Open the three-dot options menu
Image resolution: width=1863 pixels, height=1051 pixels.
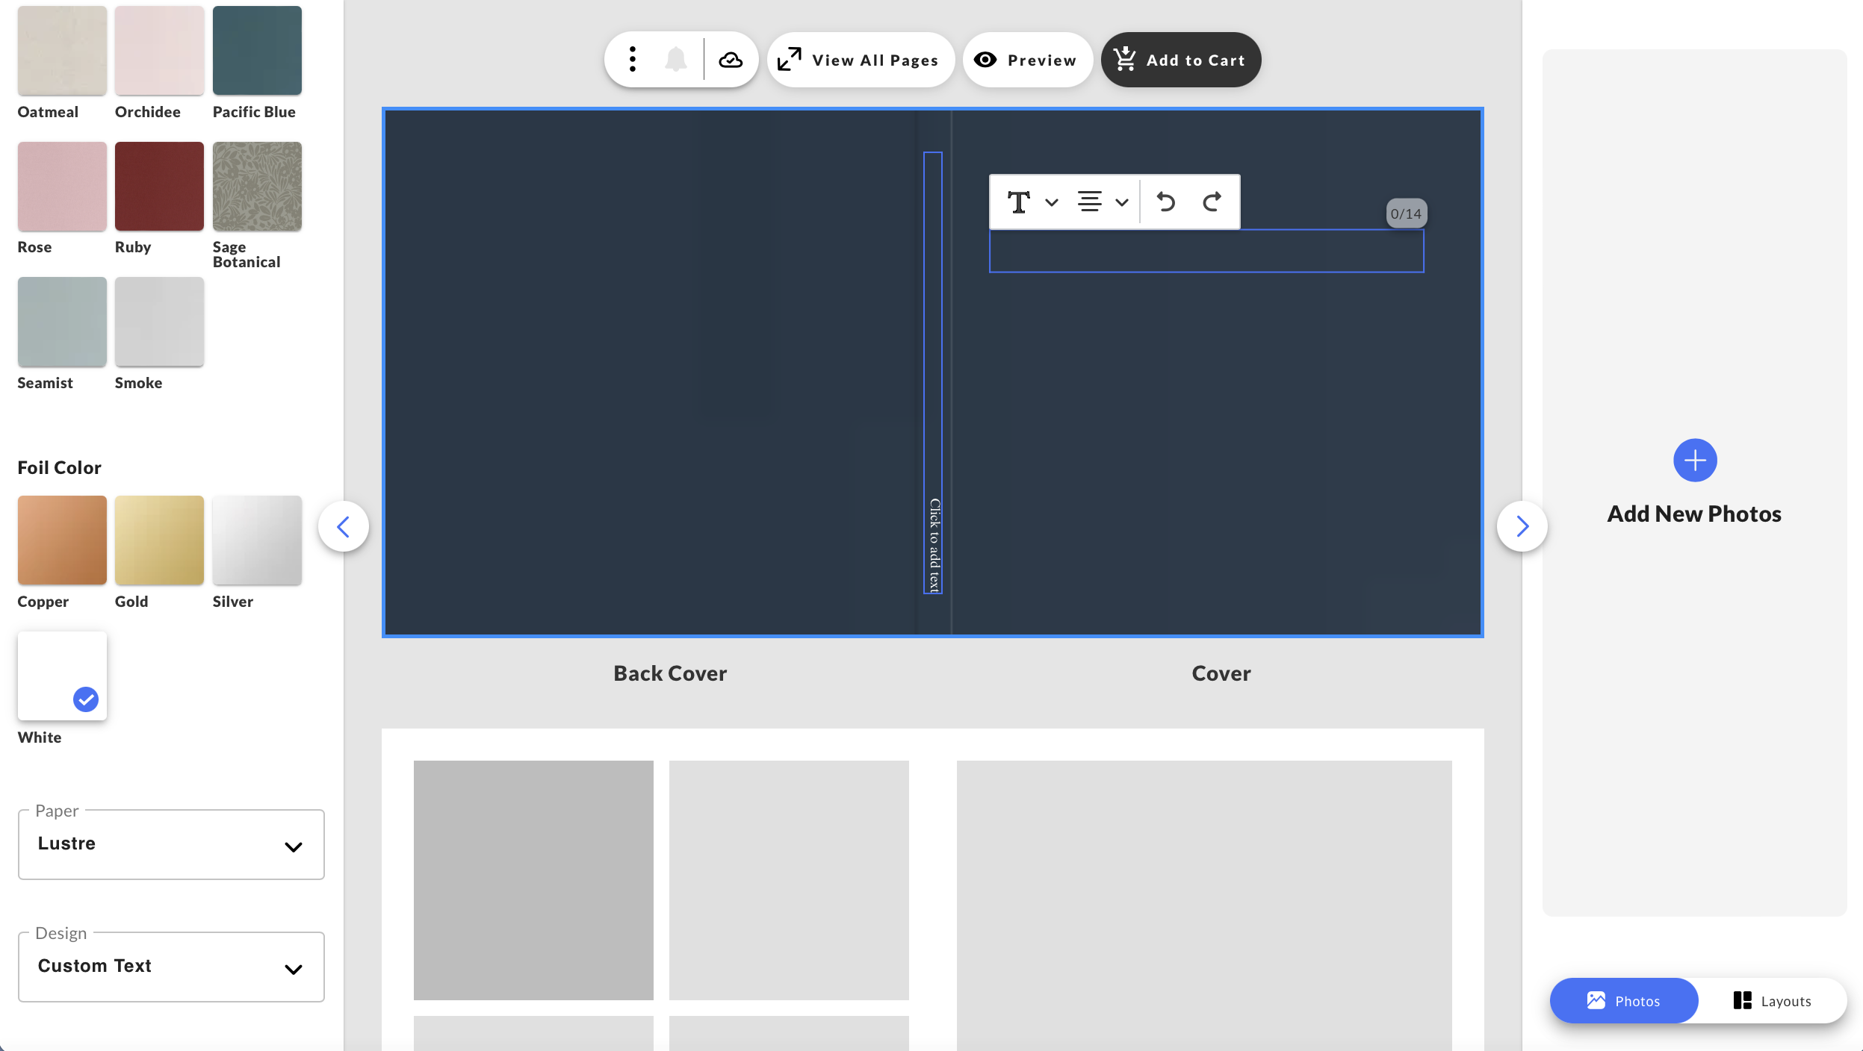632,59
